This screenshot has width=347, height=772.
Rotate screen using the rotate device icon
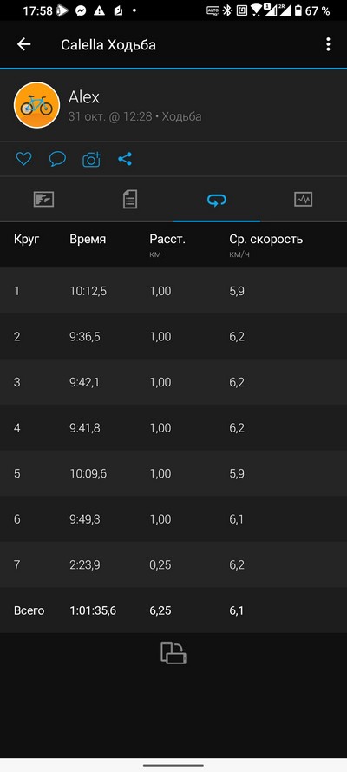click(173, 653)
